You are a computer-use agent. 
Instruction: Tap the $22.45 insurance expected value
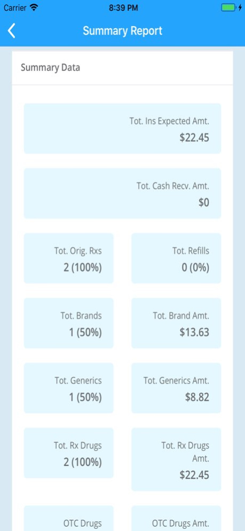pos(194,138)
